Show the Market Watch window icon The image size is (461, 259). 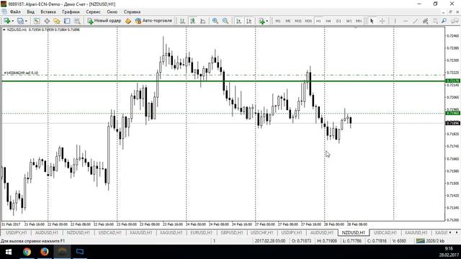coord(37,21)
